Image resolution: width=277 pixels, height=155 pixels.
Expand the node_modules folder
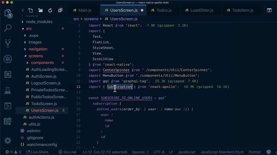click(39, 22)
